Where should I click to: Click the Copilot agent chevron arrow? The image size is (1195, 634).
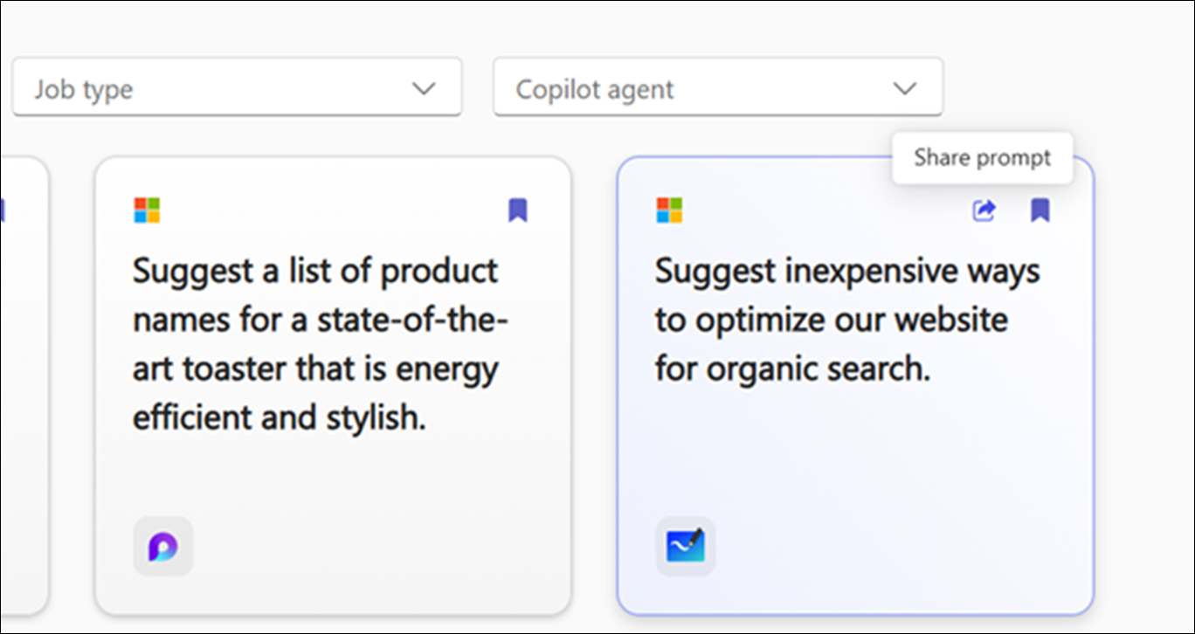pyautogui.click(x=905, y=87)
